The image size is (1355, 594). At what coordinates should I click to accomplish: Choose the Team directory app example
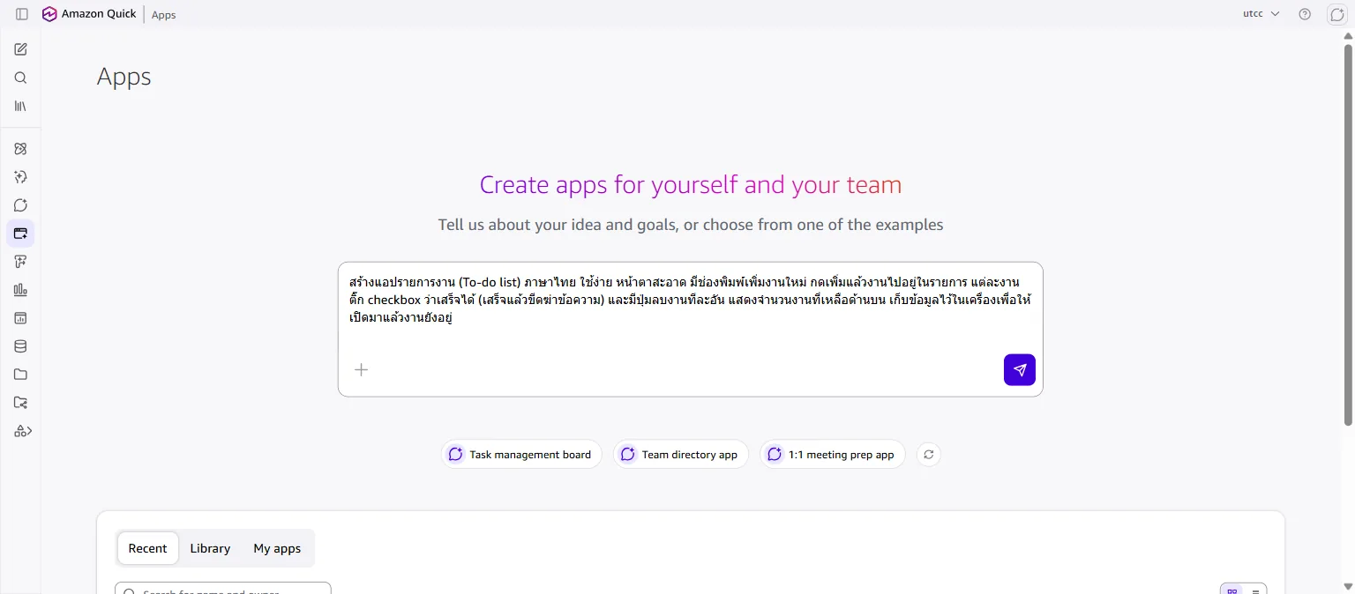(681, 455)
